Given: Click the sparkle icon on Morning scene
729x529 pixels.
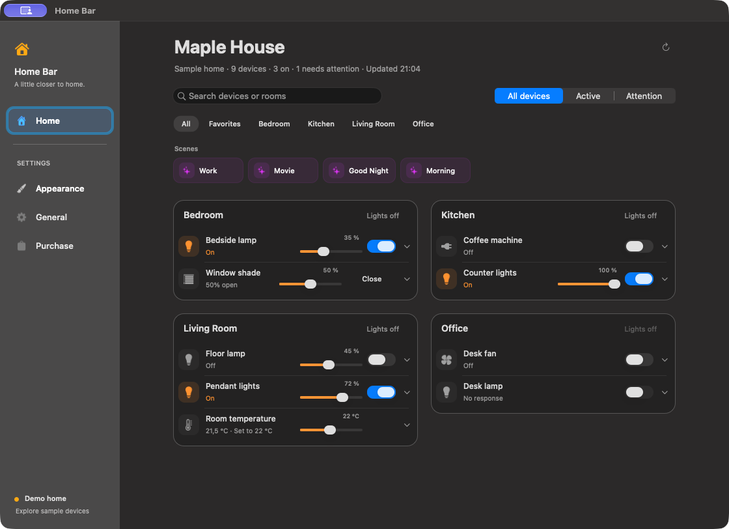Looking at the screenshot, I should 414,171.
